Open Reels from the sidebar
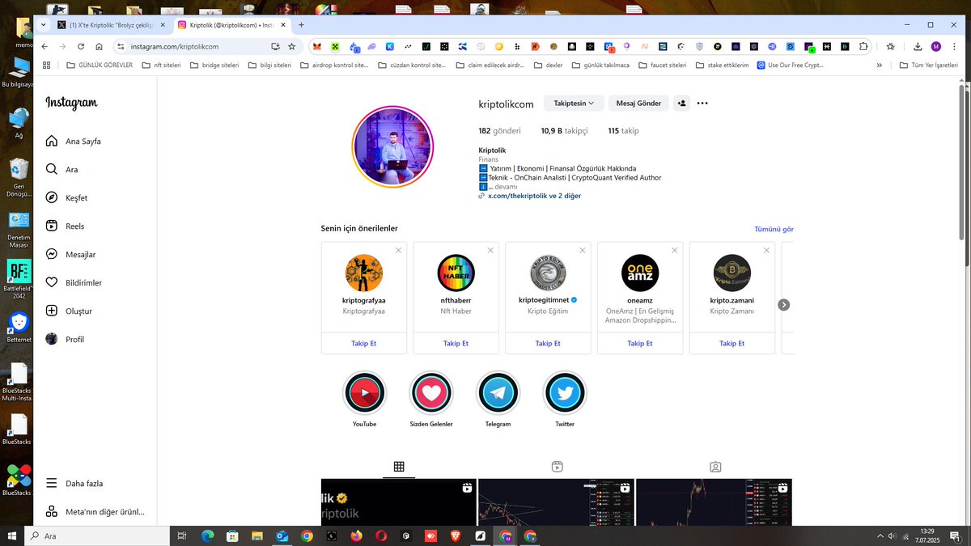 [x=65, y=226]
